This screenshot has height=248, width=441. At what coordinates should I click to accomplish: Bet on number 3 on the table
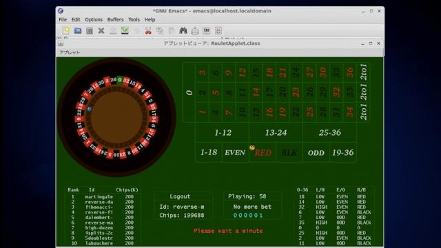coord(202,72)
